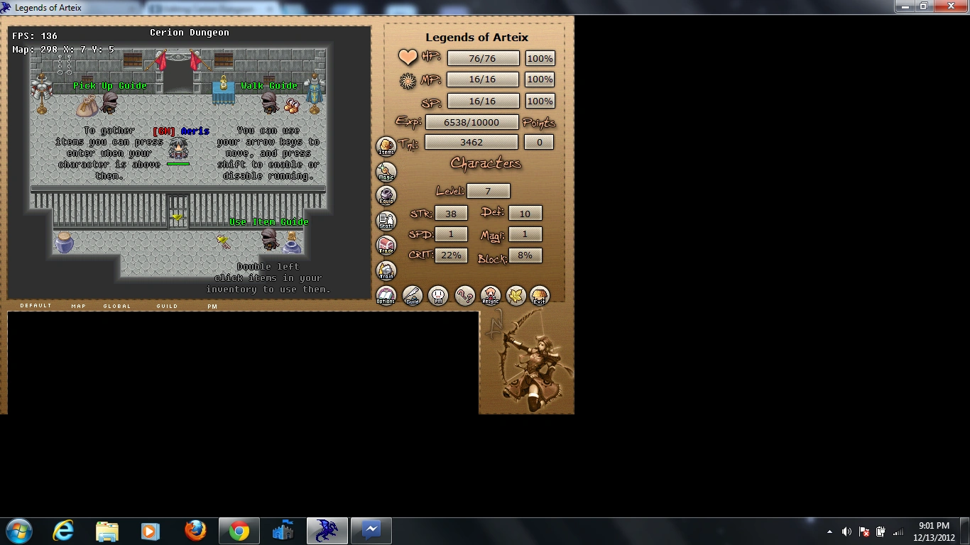Launch Internet Explorer from the taskbar
The image size is (970, 545).
pyautogui.click(x=63, y=531)
